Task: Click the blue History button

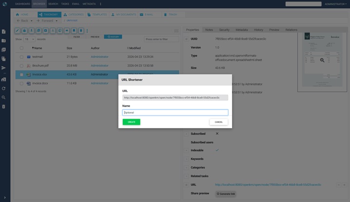Action: tap(113, 37)
